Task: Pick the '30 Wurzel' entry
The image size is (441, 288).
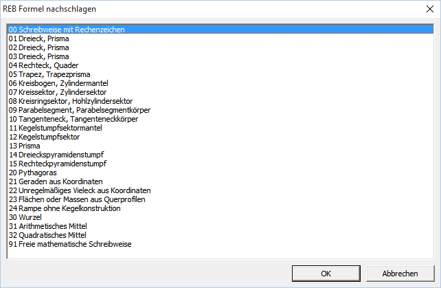Action: (220, 217)
